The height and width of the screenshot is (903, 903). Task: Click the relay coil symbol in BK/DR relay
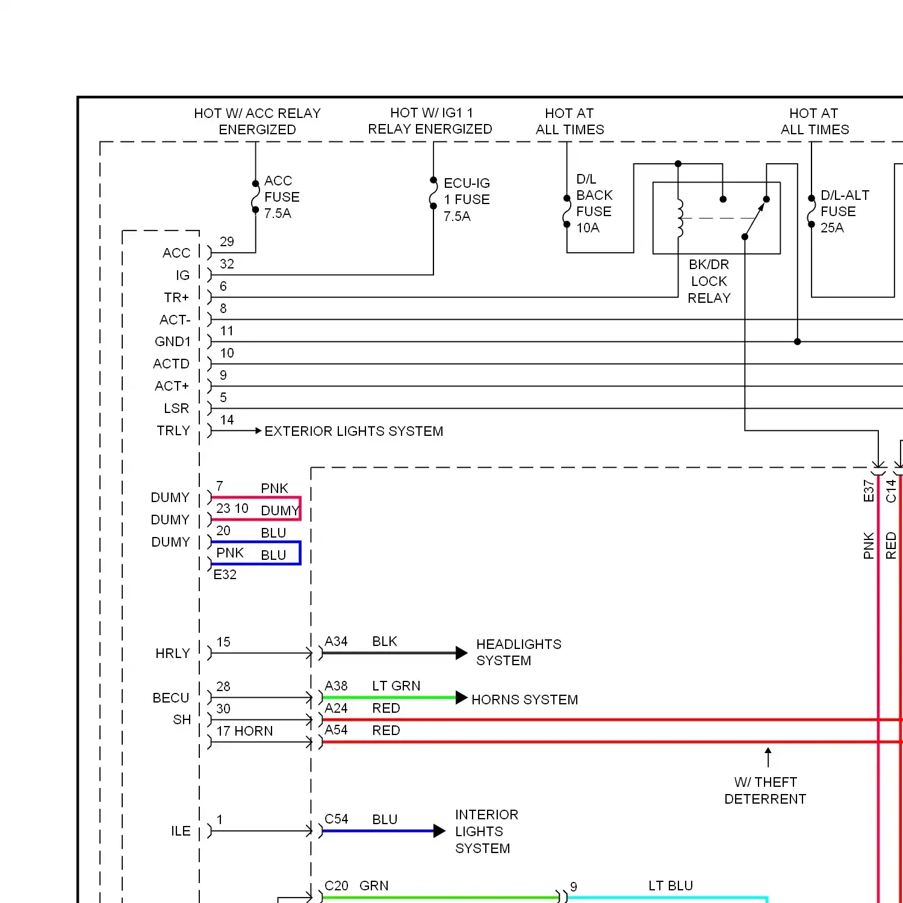click(x=680, y=218)
